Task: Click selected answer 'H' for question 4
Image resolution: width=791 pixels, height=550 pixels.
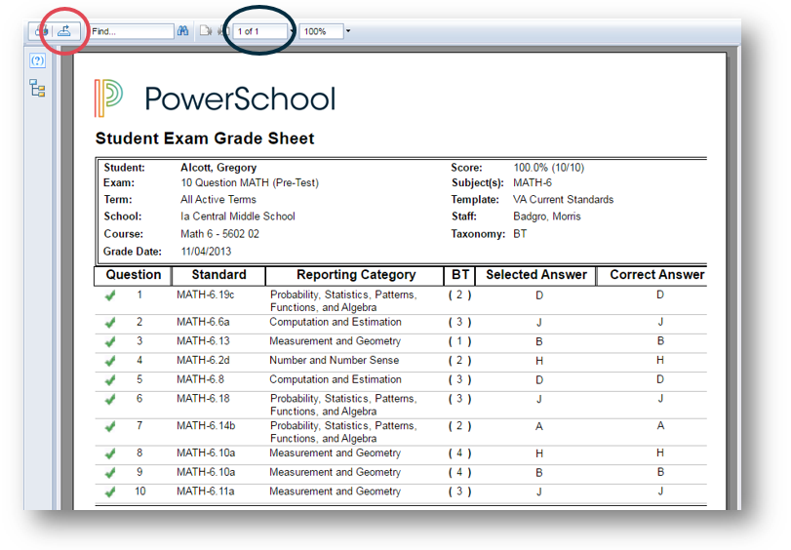Action: point(538,361)
